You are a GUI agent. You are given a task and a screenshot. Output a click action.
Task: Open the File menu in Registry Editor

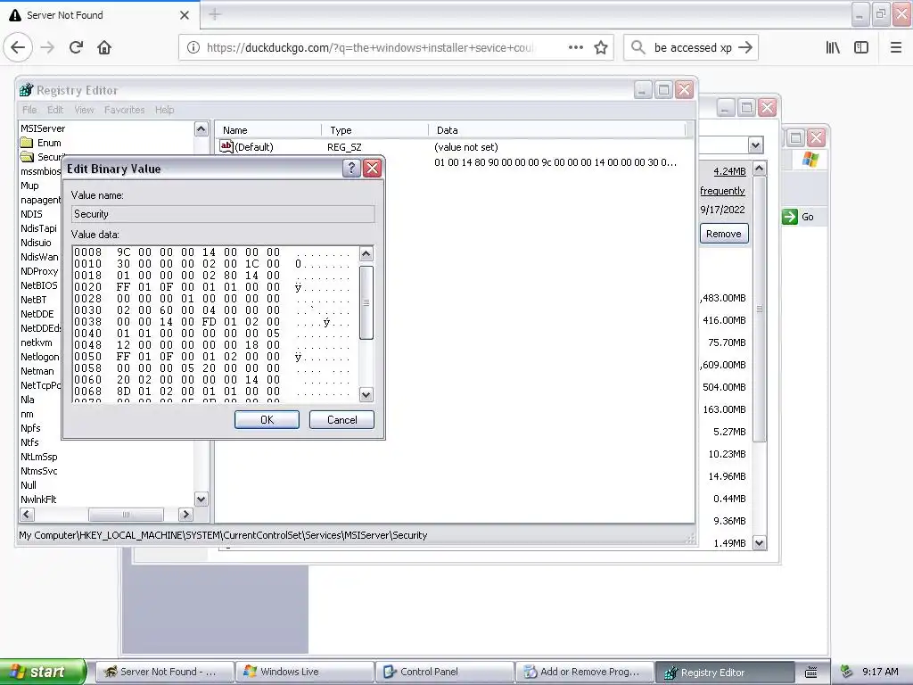(x=29, y=110)
